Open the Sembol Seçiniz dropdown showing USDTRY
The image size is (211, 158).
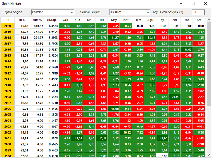coord(130,12)
